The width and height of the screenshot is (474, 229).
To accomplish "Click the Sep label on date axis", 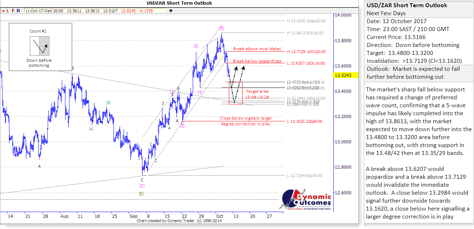I will tap(133, 216).
